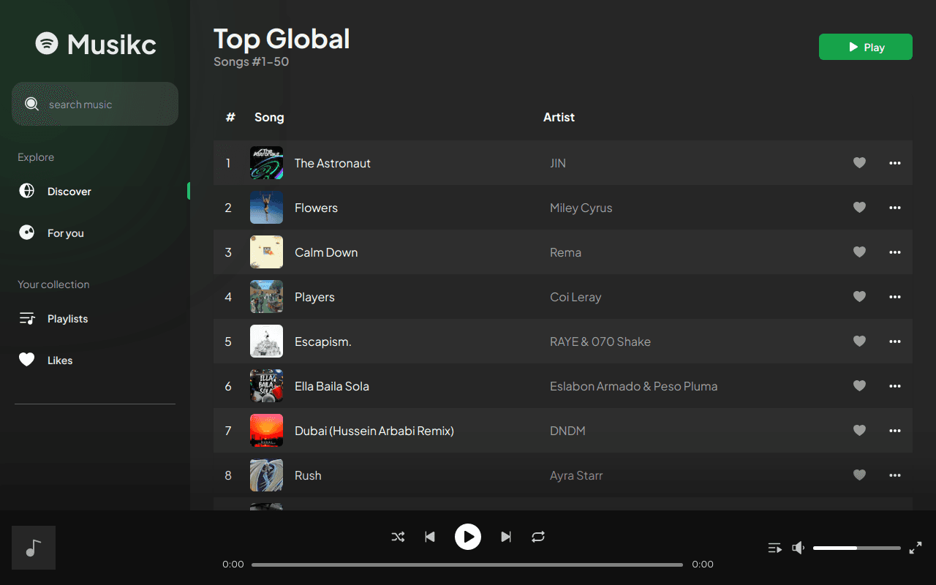The width and height of the screenshot is (936, 585).
Task: Click artist name Rema
Action: tap(566, 252)
